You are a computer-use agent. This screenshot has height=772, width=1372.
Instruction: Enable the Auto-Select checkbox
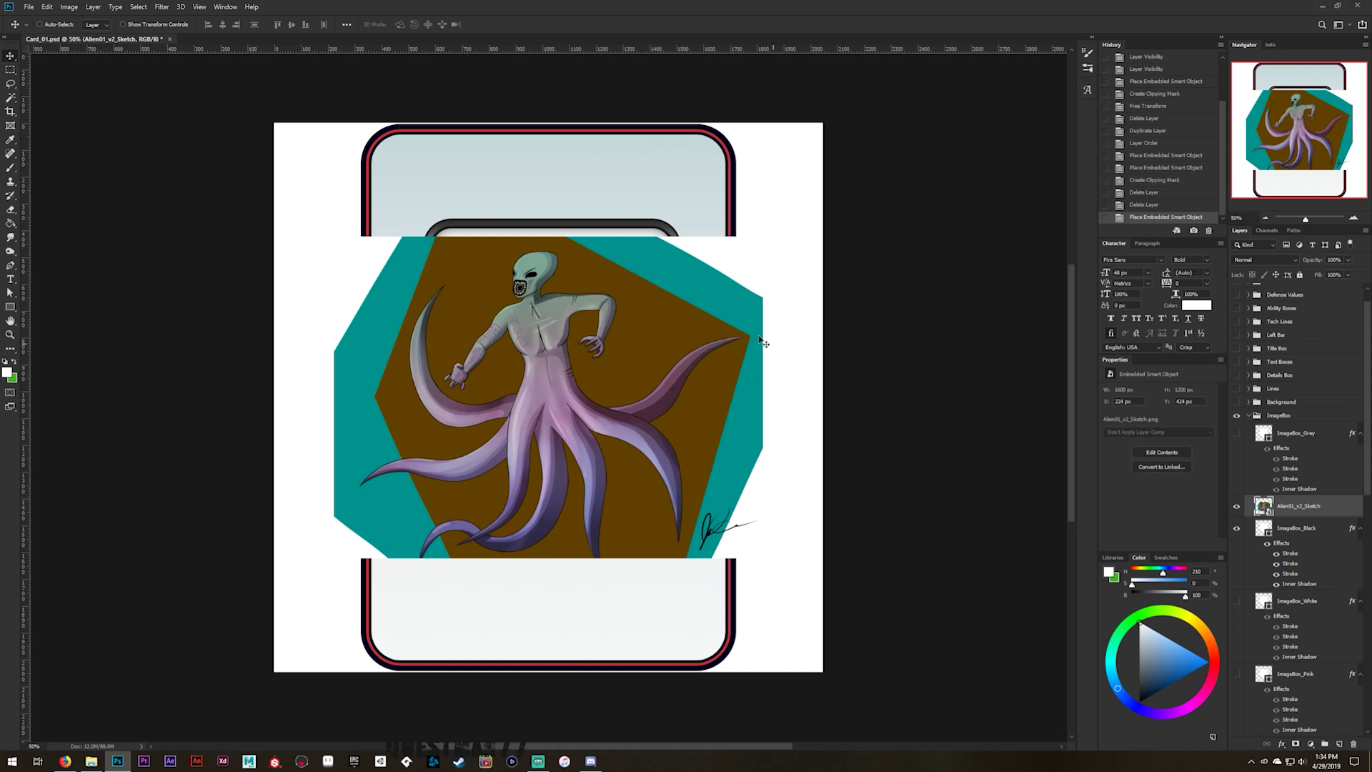coord(39,24)
